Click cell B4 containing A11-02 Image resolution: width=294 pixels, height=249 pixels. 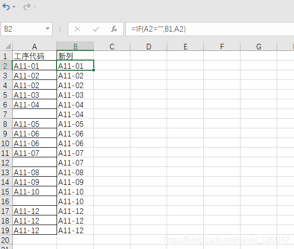tap(75, 85)
